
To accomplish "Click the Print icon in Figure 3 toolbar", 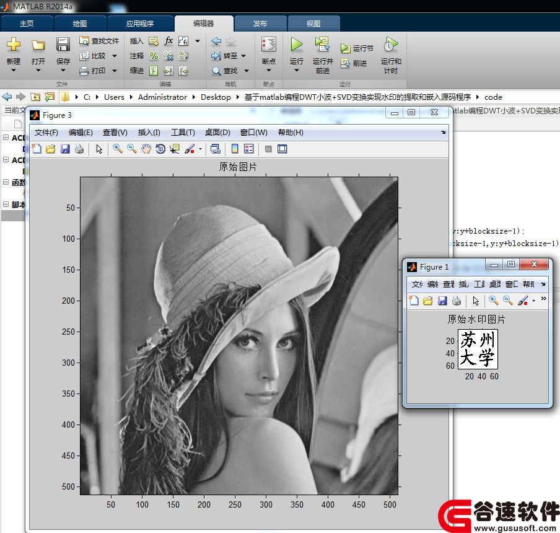I will (79, 149).
